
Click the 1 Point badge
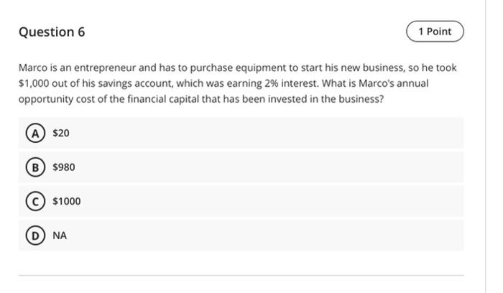click(x=435, y=32)
